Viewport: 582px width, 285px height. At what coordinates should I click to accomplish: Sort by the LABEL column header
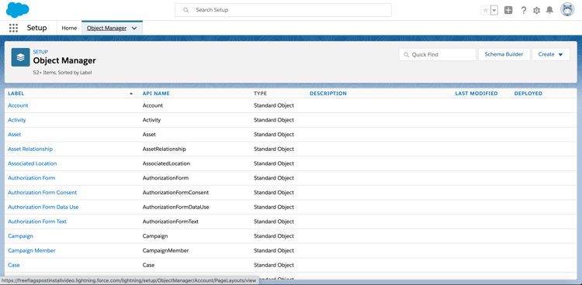pyautogui.click(x=16, y=94)
